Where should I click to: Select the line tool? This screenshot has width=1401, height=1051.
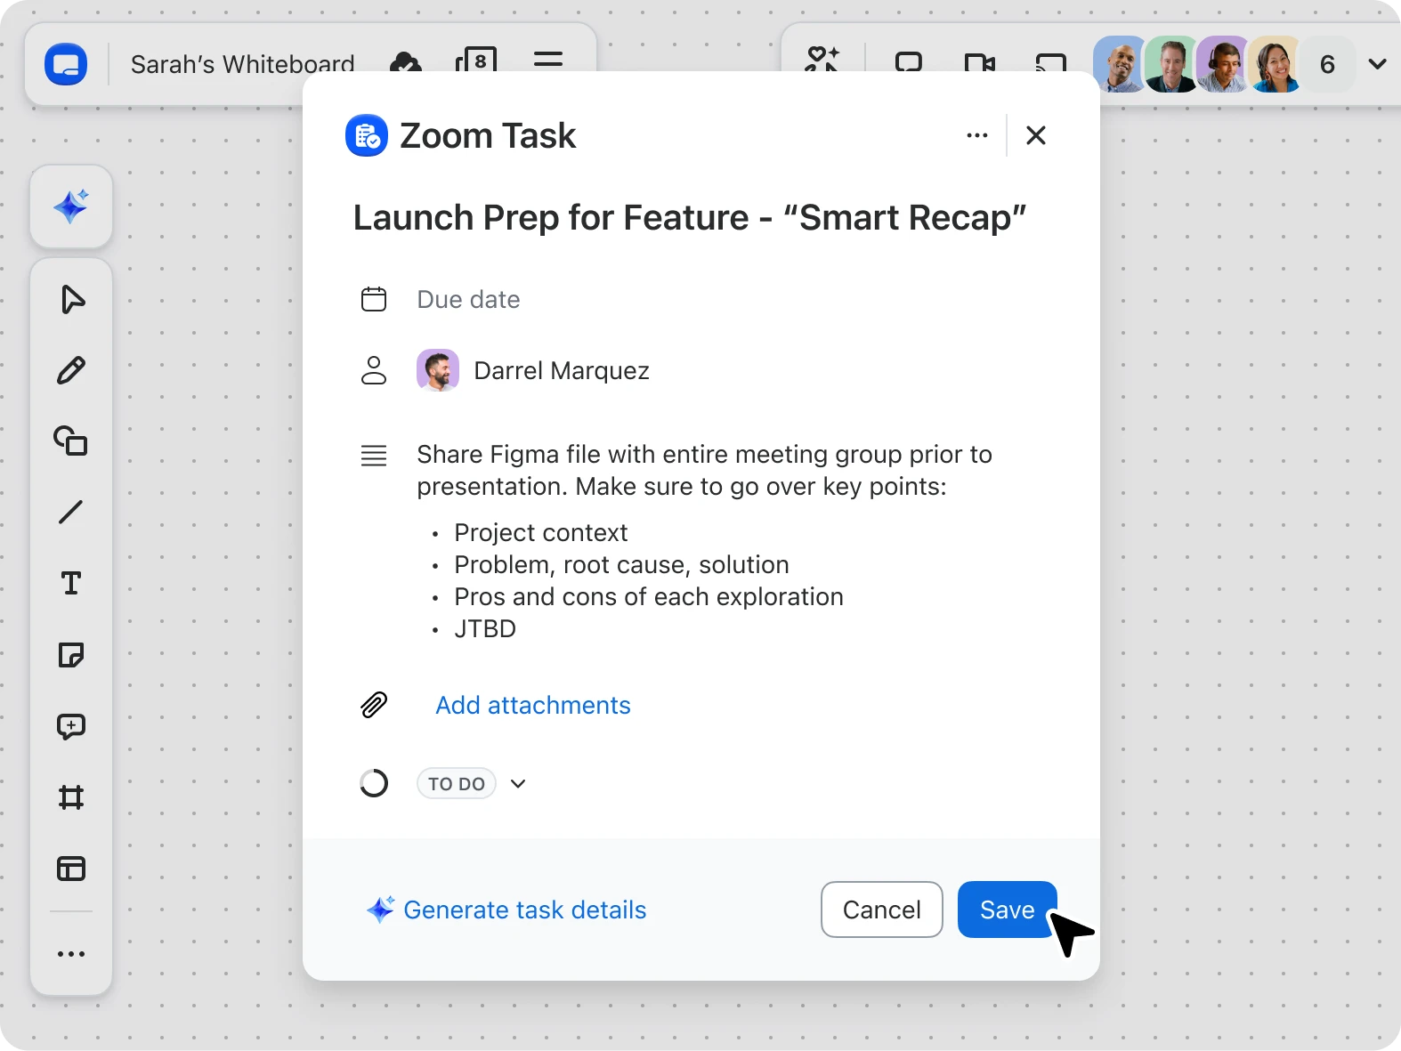(x=71, y=512)
